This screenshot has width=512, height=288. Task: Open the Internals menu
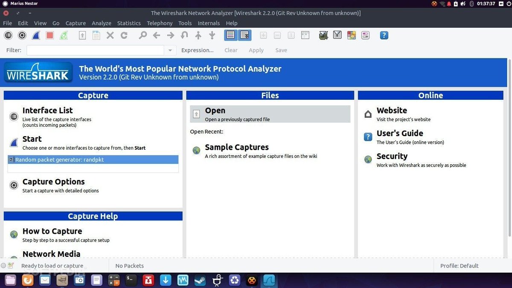(209, 23)
